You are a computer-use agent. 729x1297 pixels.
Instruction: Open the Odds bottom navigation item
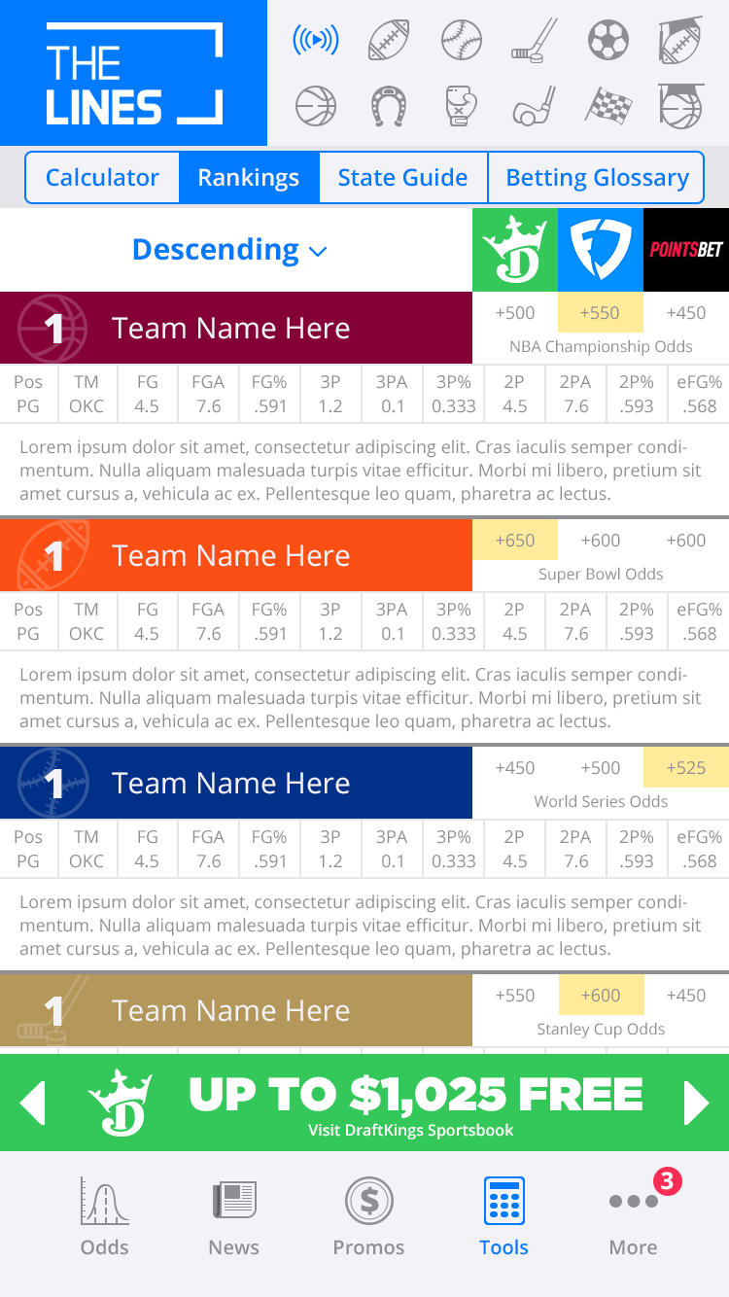[104, 1215]
